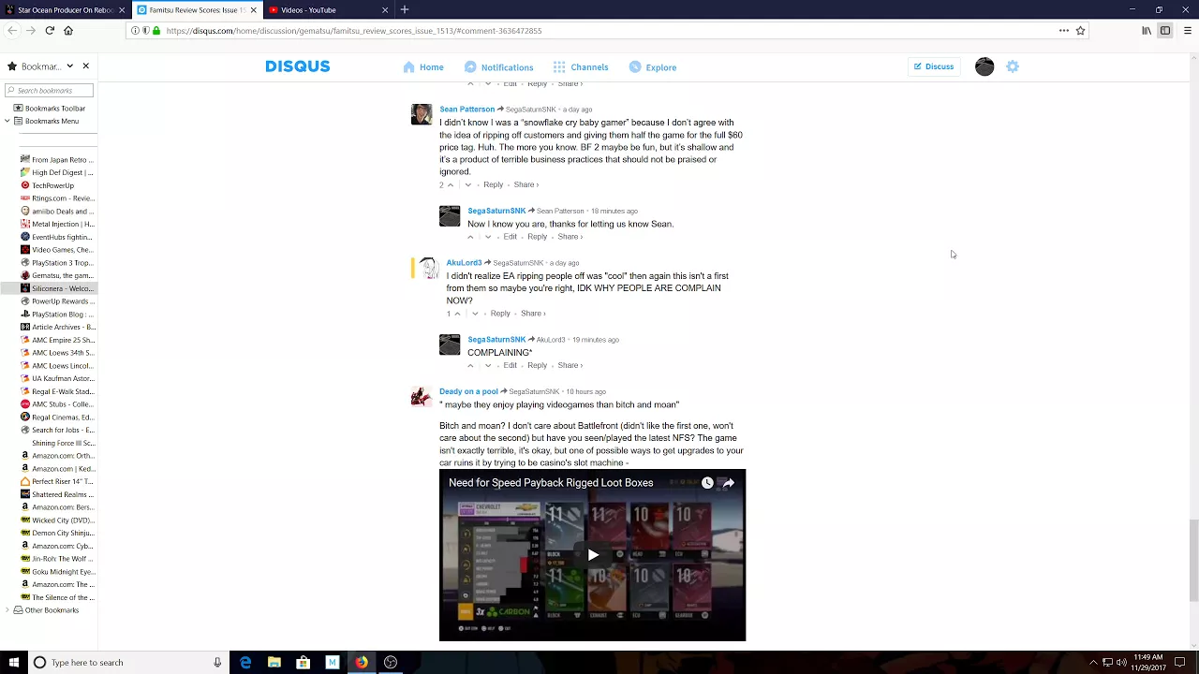Viewport: 1199px width, 674px height.
Task: Open the PlayStation Blog bookmark
Action: (56, 315)
